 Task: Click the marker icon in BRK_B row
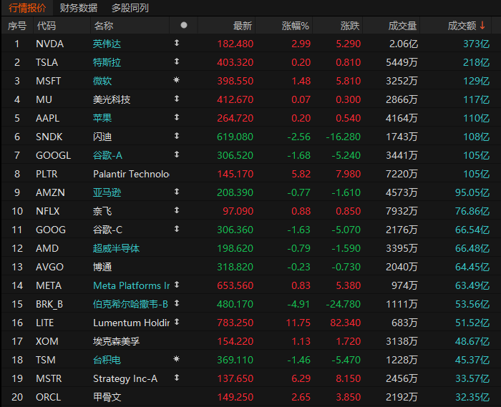177,303
